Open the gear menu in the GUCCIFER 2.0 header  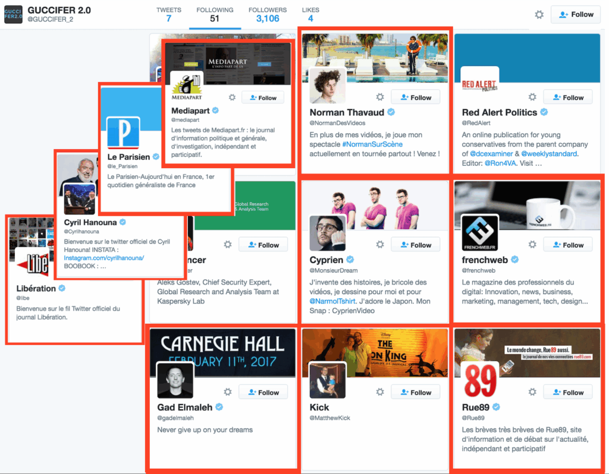point(539,15)
